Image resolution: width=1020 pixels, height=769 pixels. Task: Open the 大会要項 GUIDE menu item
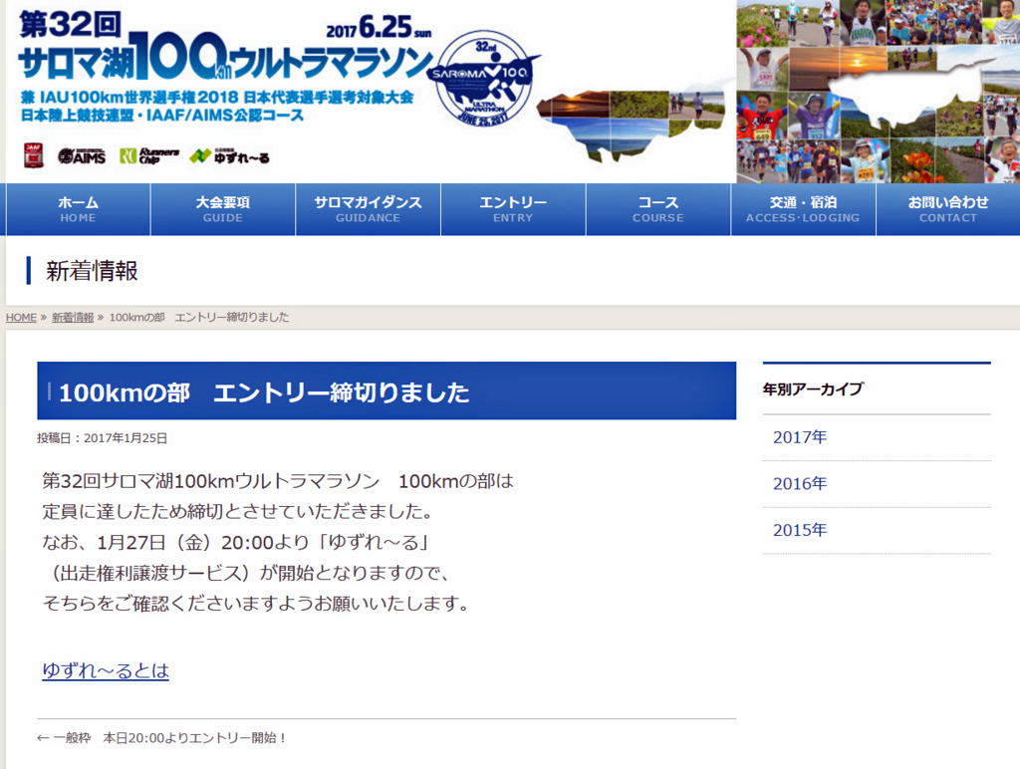pos(223,209)
